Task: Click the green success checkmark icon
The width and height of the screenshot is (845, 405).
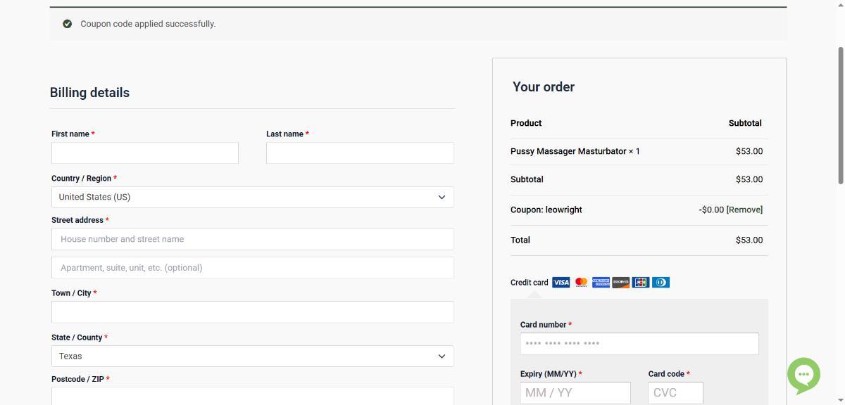Action: (68, 24)
